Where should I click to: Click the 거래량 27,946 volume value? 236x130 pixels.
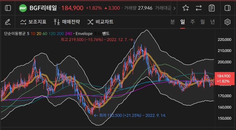click(x=138, y=8)
